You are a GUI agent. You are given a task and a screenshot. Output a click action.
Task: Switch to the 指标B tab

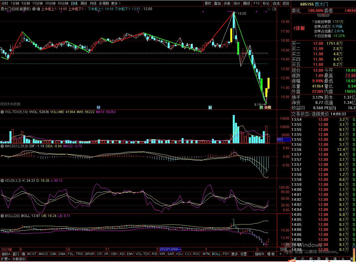(x=259, y=254)
